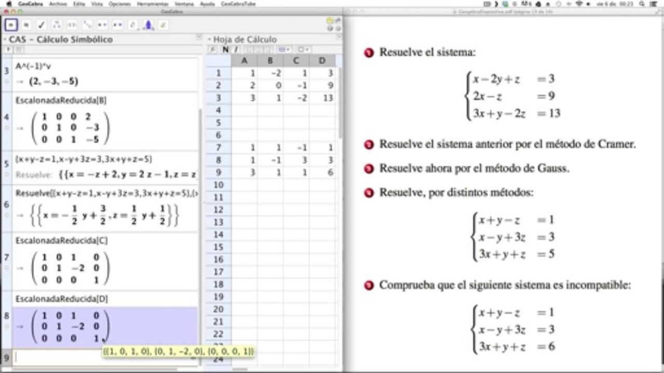Click cell D9 containing 6
The image size is (664, 373).
tap(322, 173)
